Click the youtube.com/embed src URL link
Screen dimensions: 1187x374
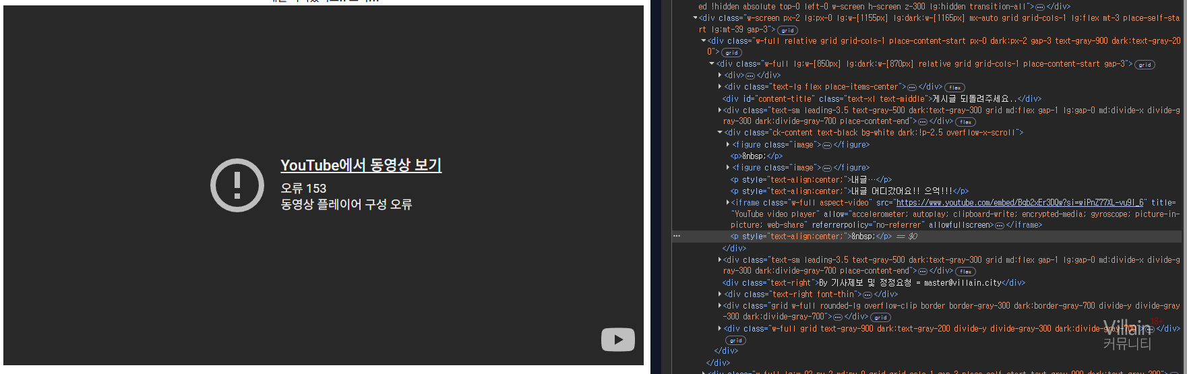[1020, 202]
